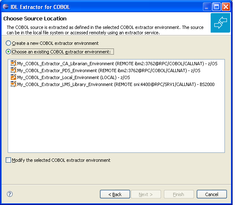Click the CA_Librarian environment icon
This screenshot has width=244, height=205.
[x=13, y=64]
